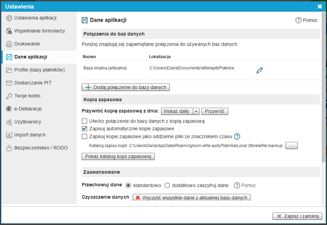Click the printer icon for Drukowanie
Viewport: 327px width, 225px height.
tap(9, 44)
